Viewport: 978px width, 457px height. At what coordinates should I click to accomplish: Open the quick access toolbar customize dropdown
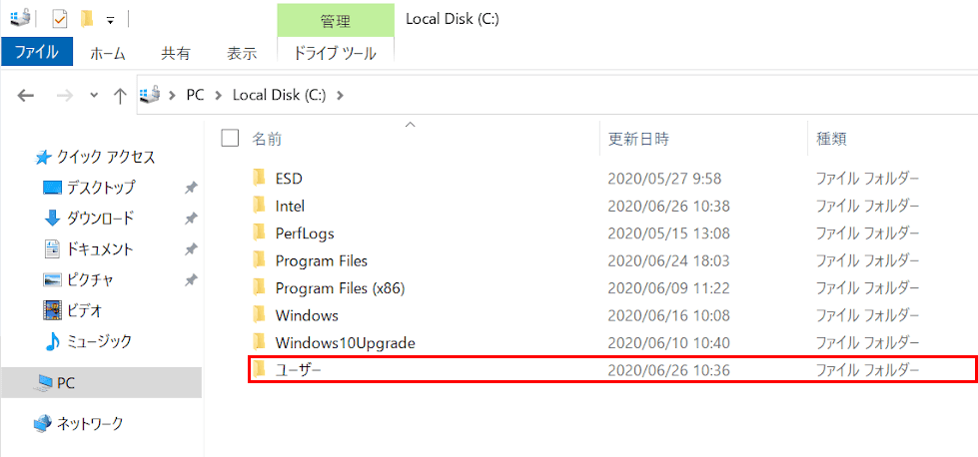(x=111, y=21)
